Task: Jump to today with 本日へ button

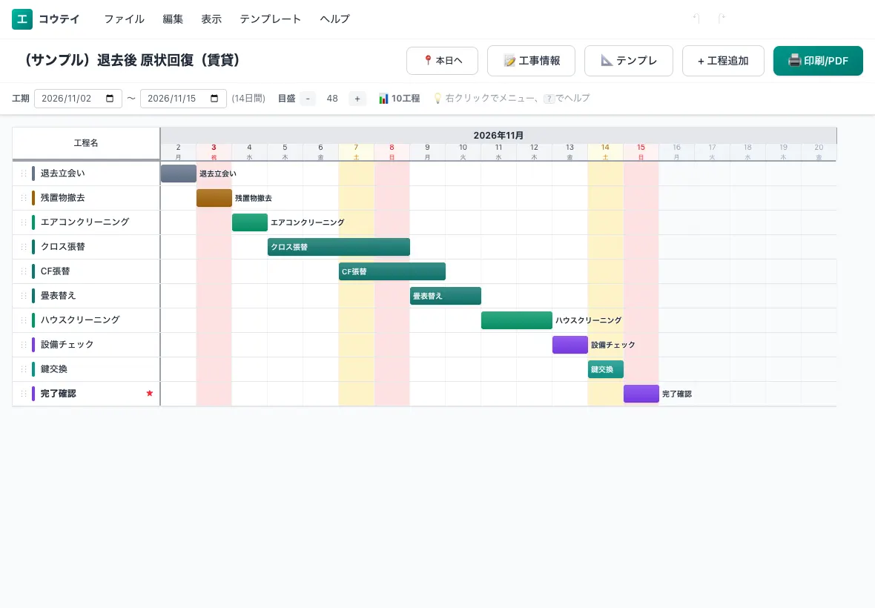Action: (x=442, y=60)
